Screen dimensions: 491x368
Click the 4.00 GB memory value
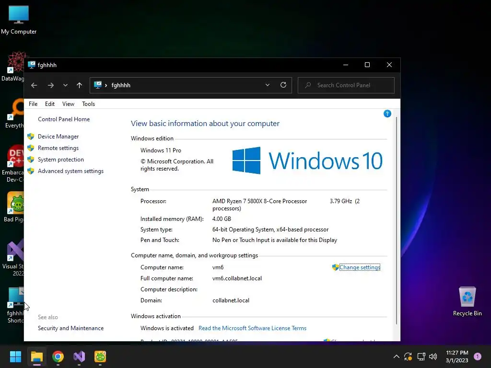click(x=222, y=219)
